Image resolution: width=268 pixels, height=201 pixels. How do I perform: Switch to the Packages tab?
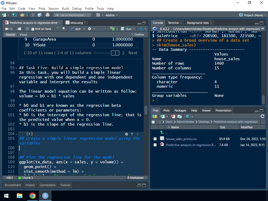pos(180,110)
